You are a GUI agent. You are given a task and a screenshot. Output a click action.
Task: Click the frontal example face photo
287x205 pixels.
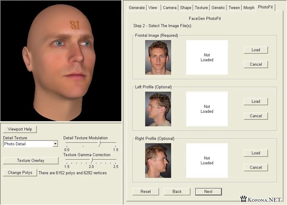pos(158,57)
